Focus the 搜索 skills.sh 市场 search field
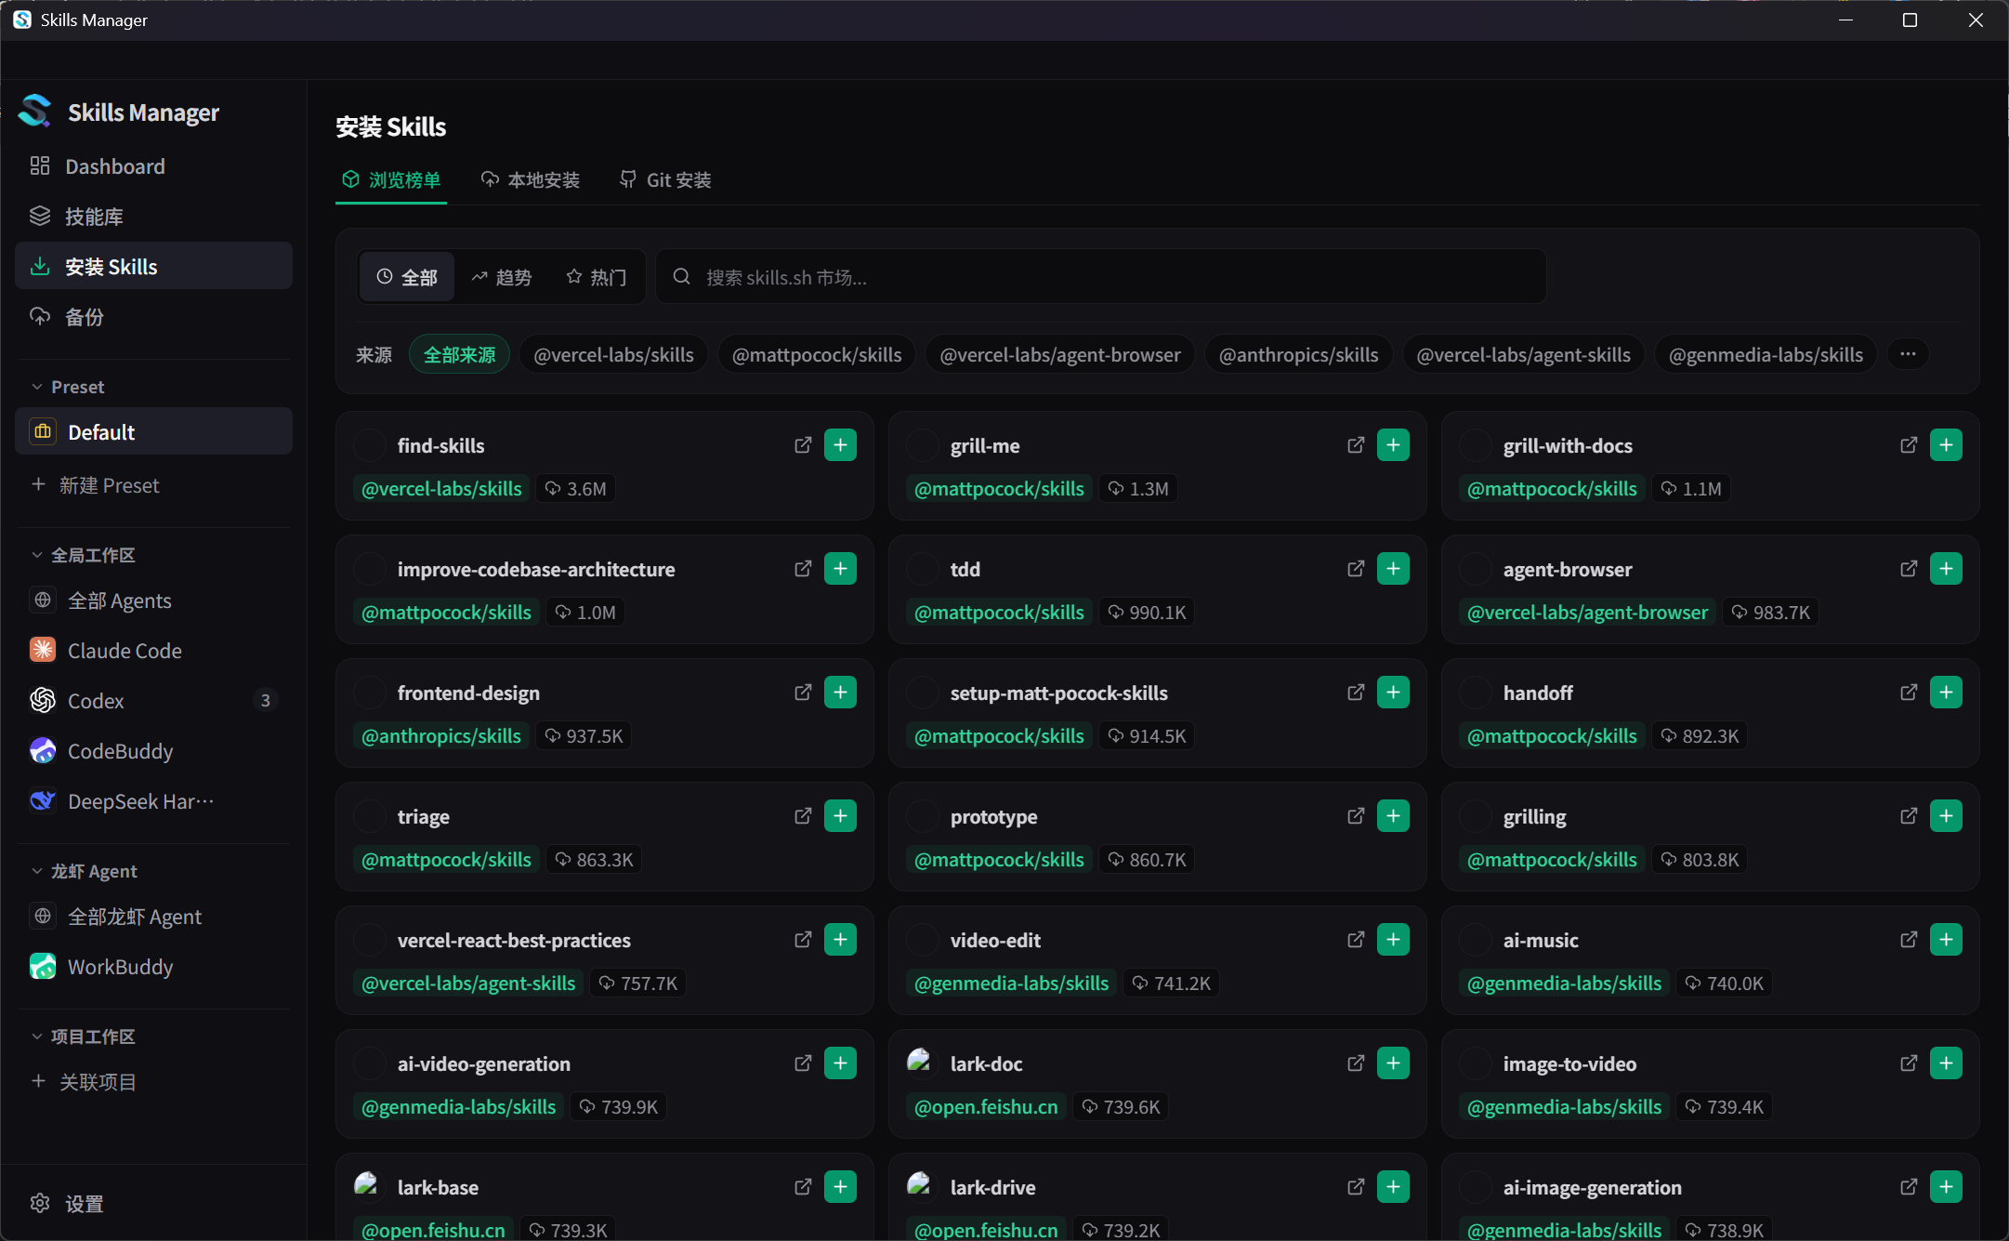The height and width of the screenshot is (1241, 2009). point(1101,277)
